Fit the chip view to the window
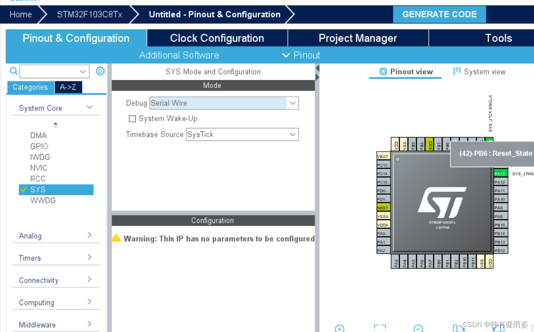Viewport: 534px width, 332px height. pos(380,328)
